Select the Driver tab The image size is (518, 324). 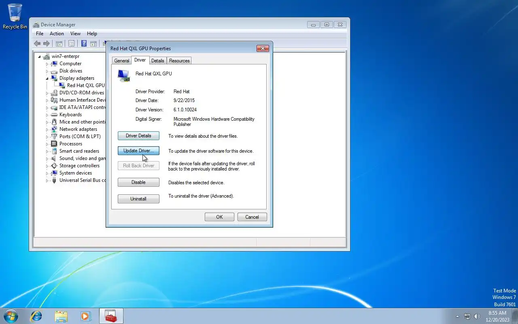[x=140, y=60]
